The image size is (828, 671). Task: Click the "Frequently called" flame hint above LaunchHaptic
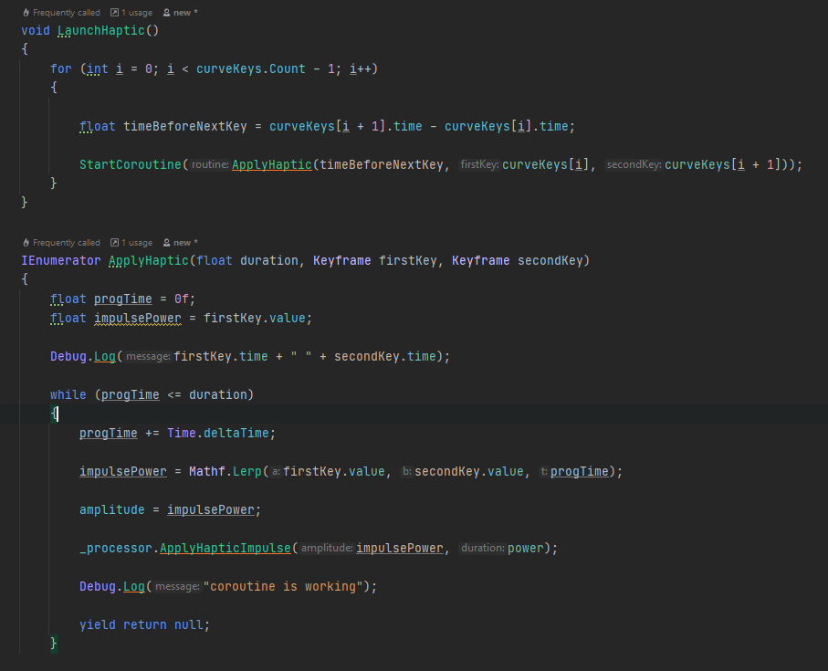(61, 13)
